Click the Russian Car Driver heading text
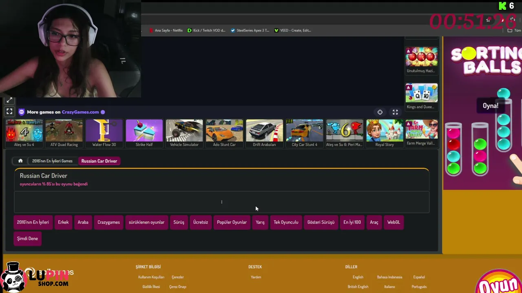This screenshot has height=293, width=522. 44,176
